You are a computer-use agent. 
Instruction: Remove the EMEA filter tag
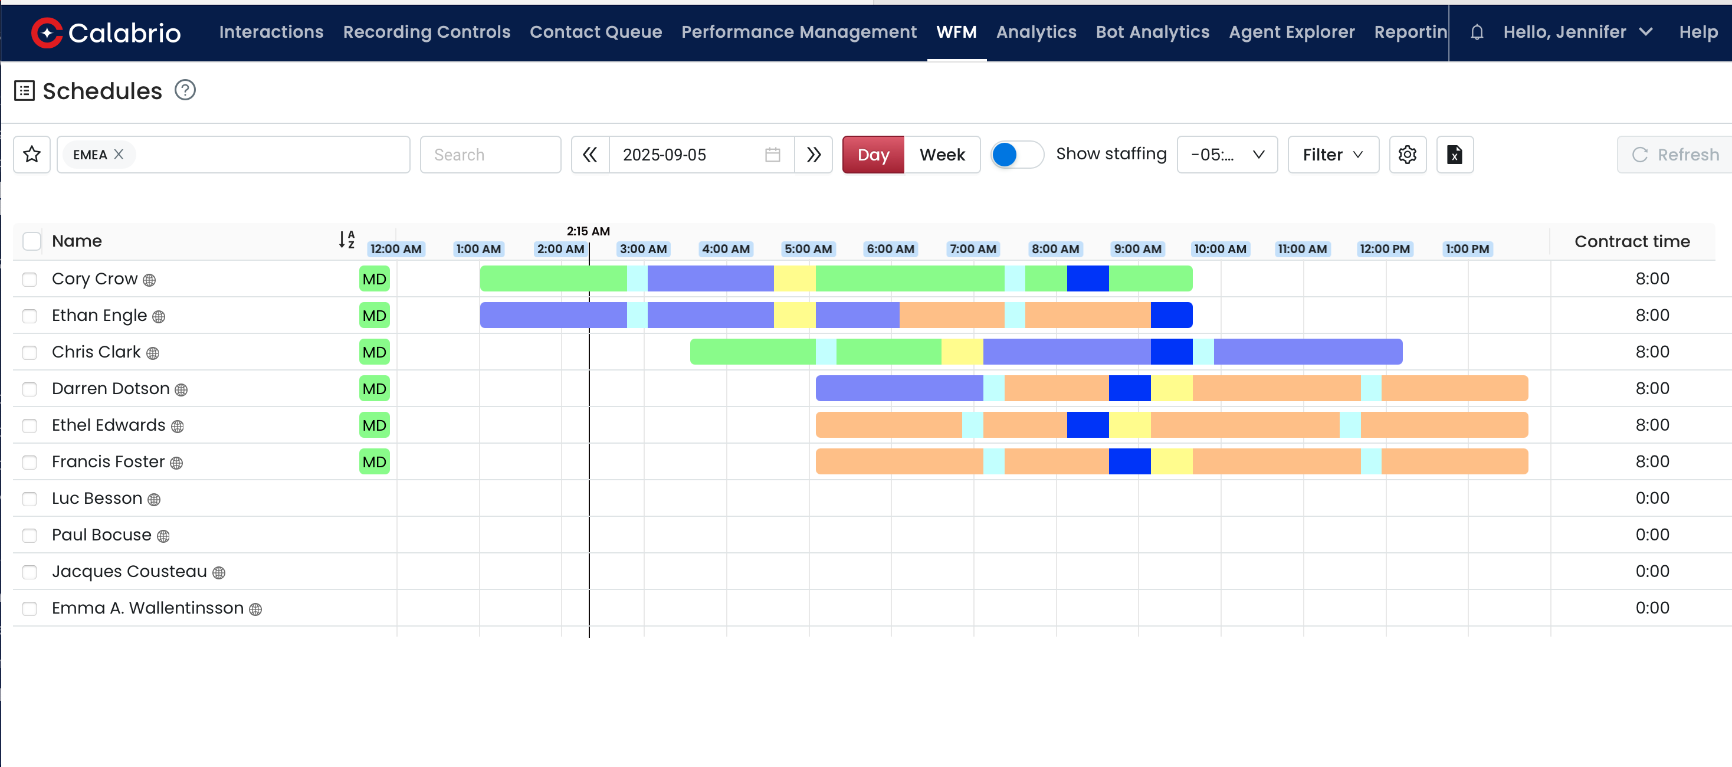(x=119, y=154)
